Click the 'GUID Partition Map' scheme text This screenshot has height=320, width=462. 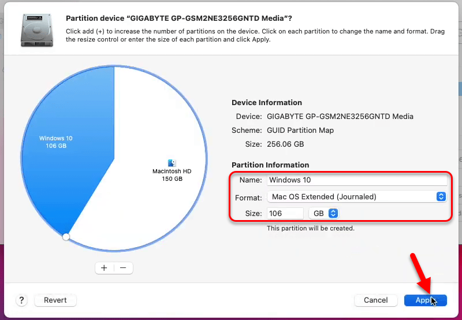pos(300,130)
